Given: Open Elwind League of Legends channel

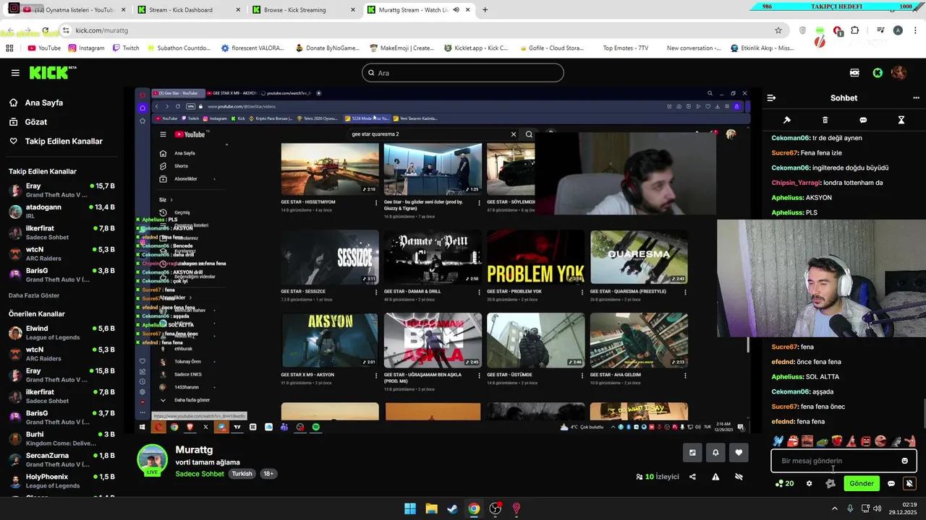Looking at the screenshot, I should click(x=61, y=332).
